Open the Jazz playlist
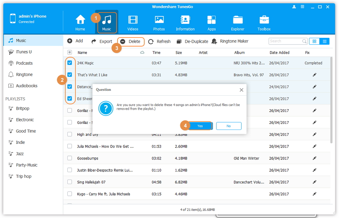The height and width of the screenshot is (218, 339). tap(20, 153)
